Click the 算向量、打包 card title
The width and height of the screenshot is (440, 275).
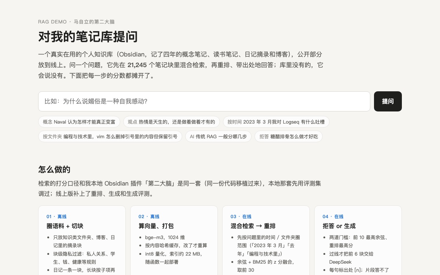point(156,226)
